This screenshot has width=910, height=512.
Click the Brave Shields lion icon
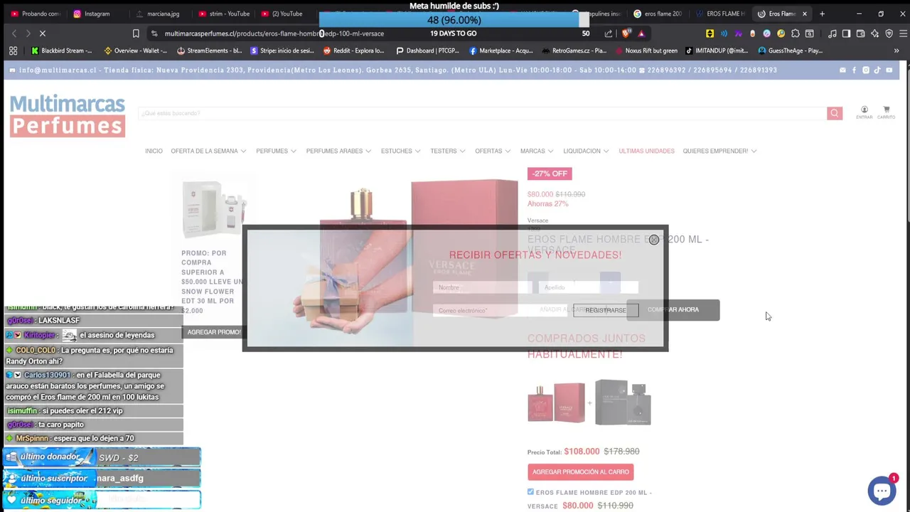pos(626,33)
